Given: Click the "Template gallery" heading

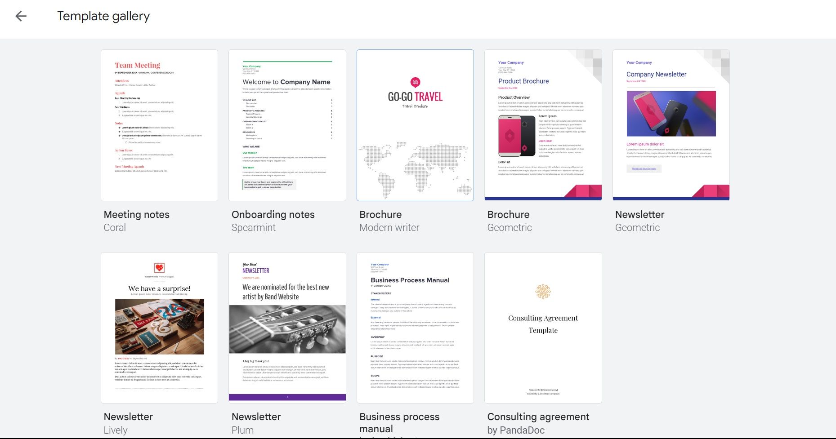Looking at the screenshot, I should 103,16.
